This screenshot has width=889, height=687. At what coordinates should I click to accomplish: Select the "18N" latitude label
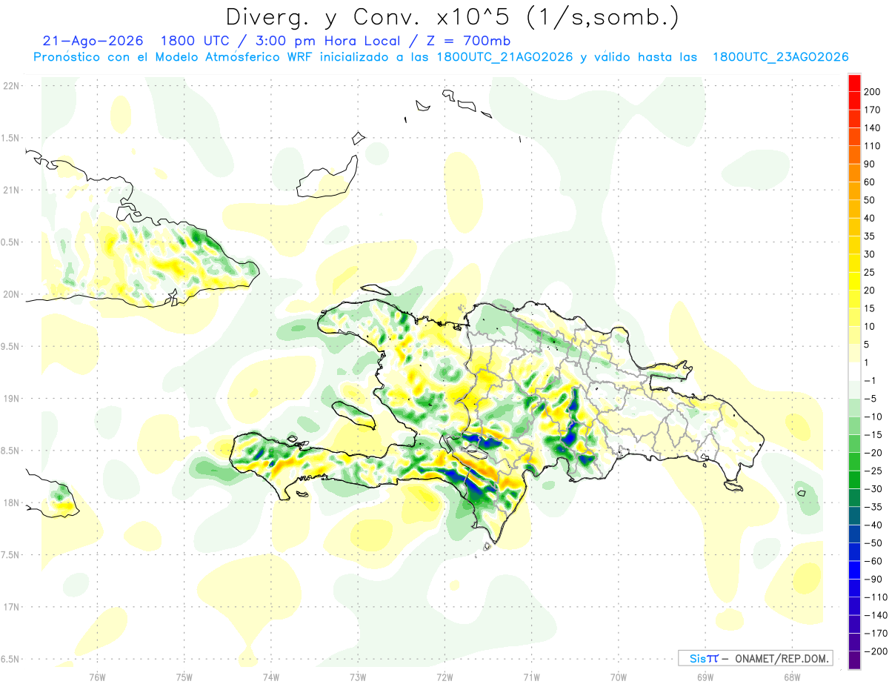(10, 502)
